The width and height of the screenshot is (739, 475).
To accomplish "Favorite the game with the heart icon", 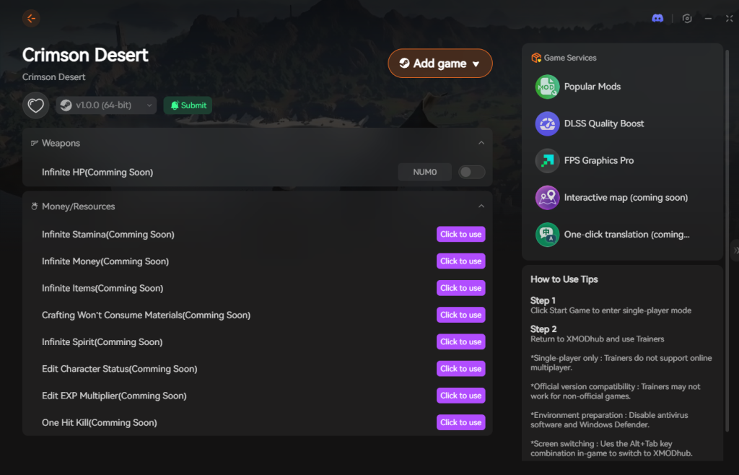I will coord(35,105).
